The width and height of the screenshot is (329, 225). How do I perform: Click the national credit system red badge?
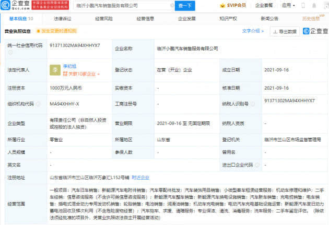50,5
